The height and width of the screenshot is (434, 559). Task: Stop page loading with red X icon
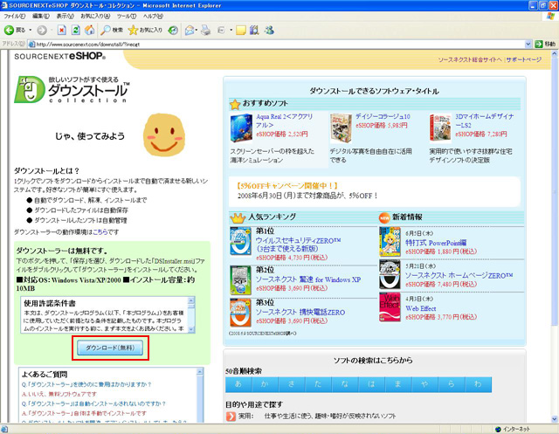(62, 31)
